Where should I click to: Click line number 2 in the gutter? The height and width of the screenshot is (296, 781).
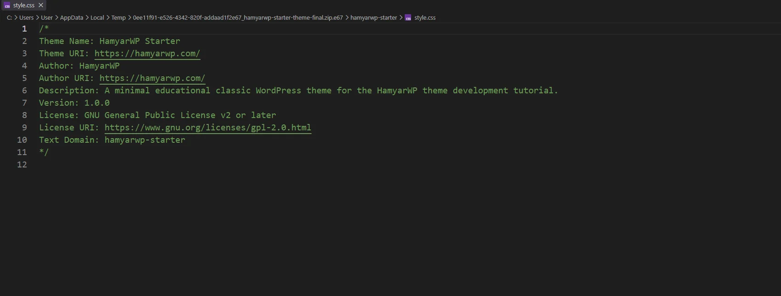click(24, 41)
